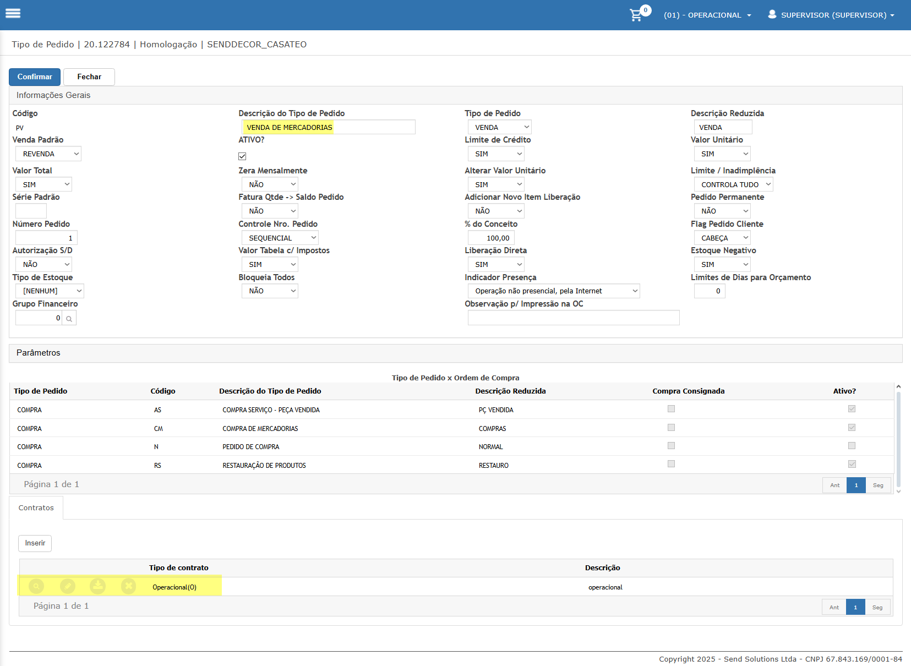Edit the Operacional contract with pencil icon
The width and height of the screenshot is (911, 666).
[67, 586]
